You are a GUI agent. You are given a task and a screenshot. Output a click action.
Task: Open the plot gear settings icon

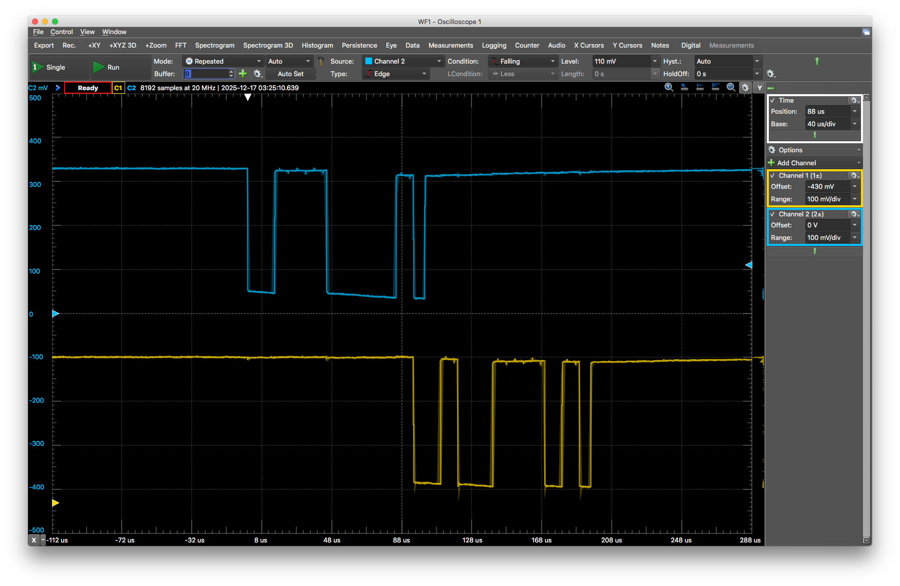pyautogui.click(x=745, y=88)
